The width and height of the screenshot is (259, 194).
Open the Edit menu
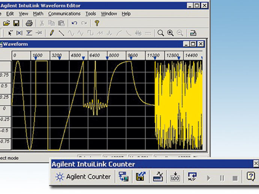(10, 14)
